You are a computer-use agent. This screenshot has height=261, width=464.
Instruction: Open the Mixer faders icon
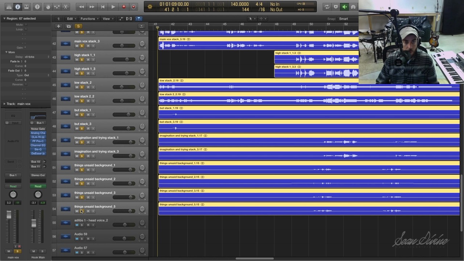pyautogui.click(x=57, y=7)
